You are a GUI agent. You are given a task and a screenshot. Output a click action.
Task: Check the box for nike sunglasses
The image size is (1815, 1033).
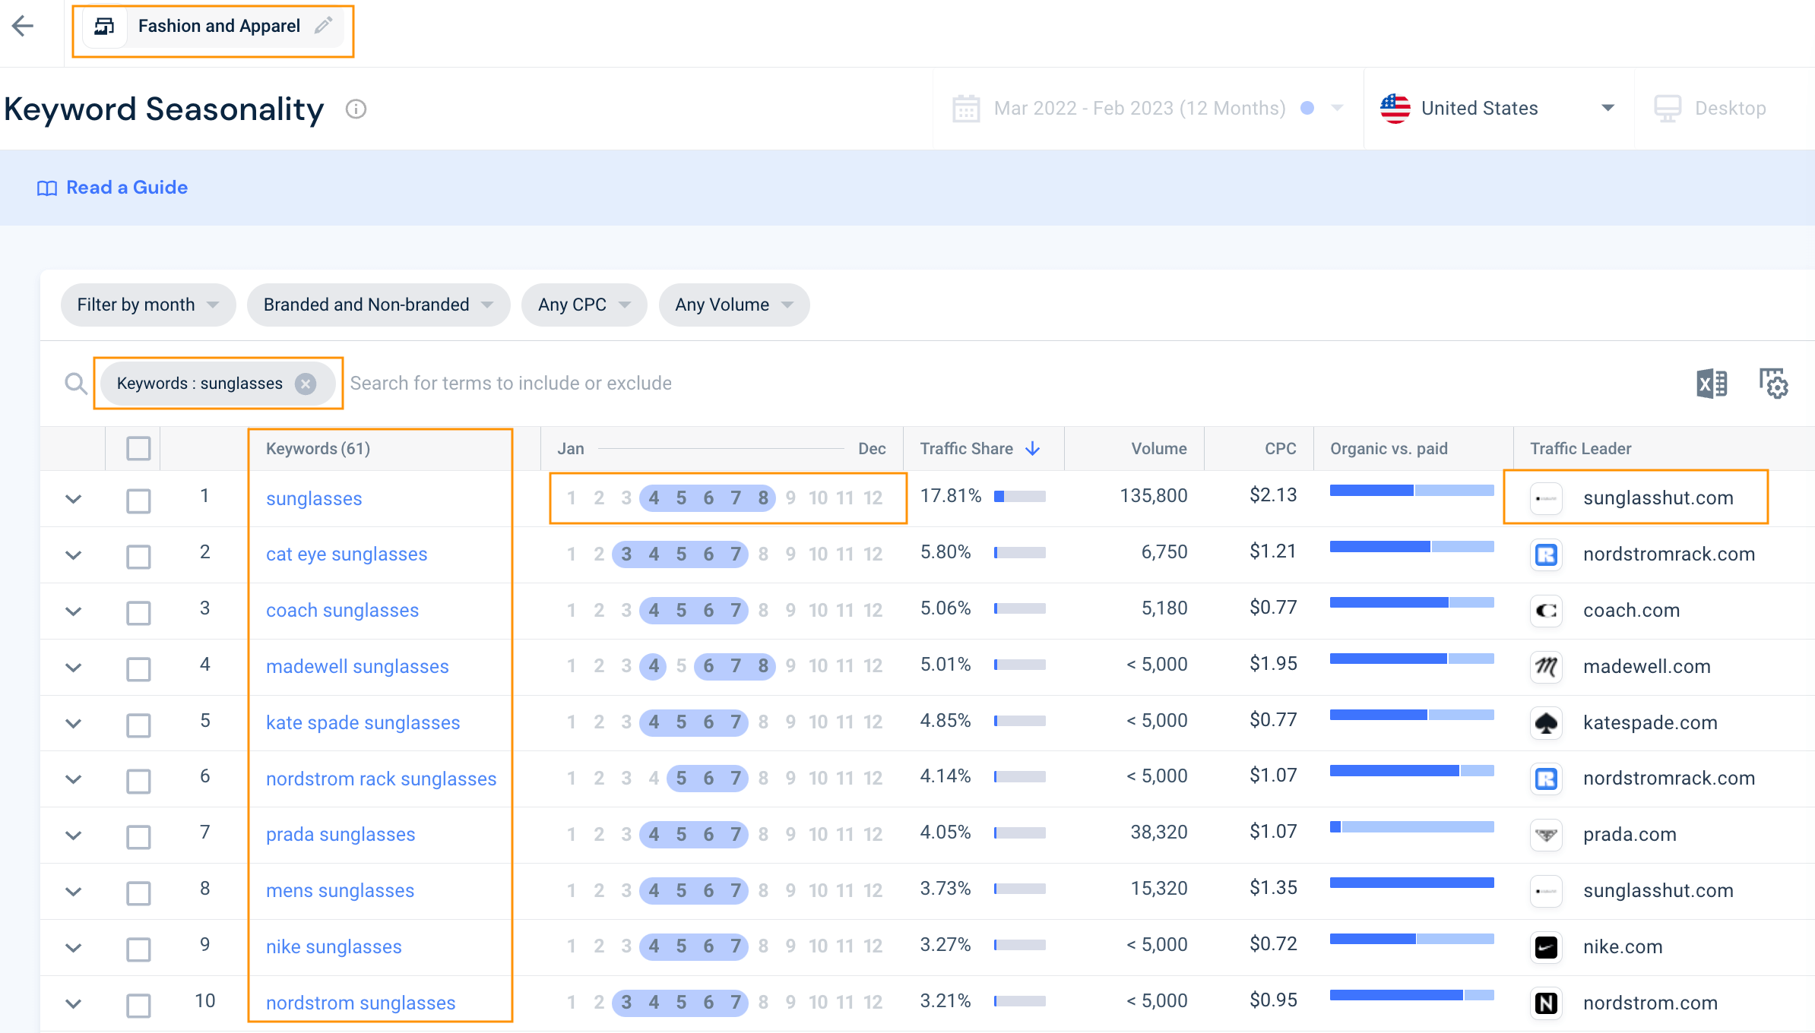click(x=138, y=949)
